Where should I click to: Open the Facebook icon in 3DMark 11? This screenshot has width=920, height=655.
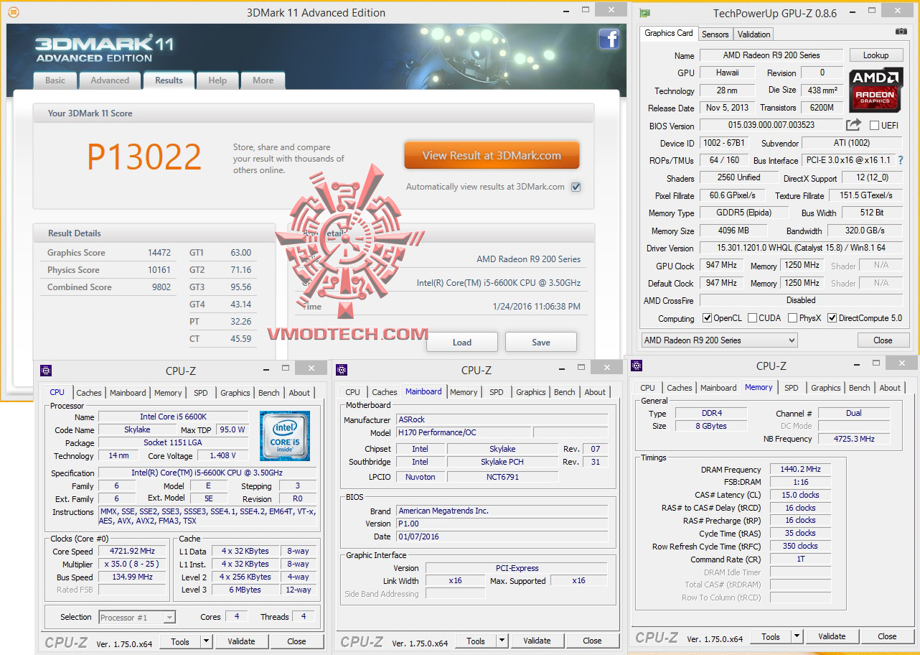pos(609,39)
